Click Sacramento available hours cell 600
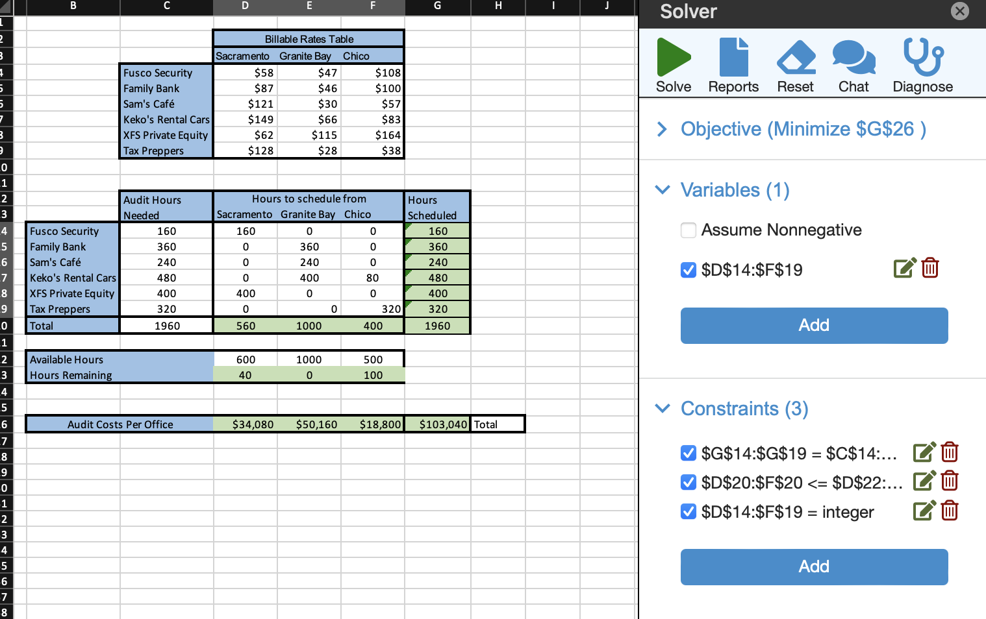The image size is (986, 619). point(246,359)
